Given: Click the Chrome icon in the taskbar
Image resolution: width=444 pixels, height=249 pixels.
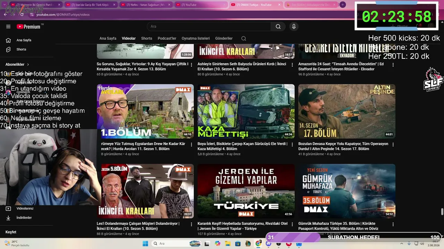Looking at the screenshot, I should (258, 243).
